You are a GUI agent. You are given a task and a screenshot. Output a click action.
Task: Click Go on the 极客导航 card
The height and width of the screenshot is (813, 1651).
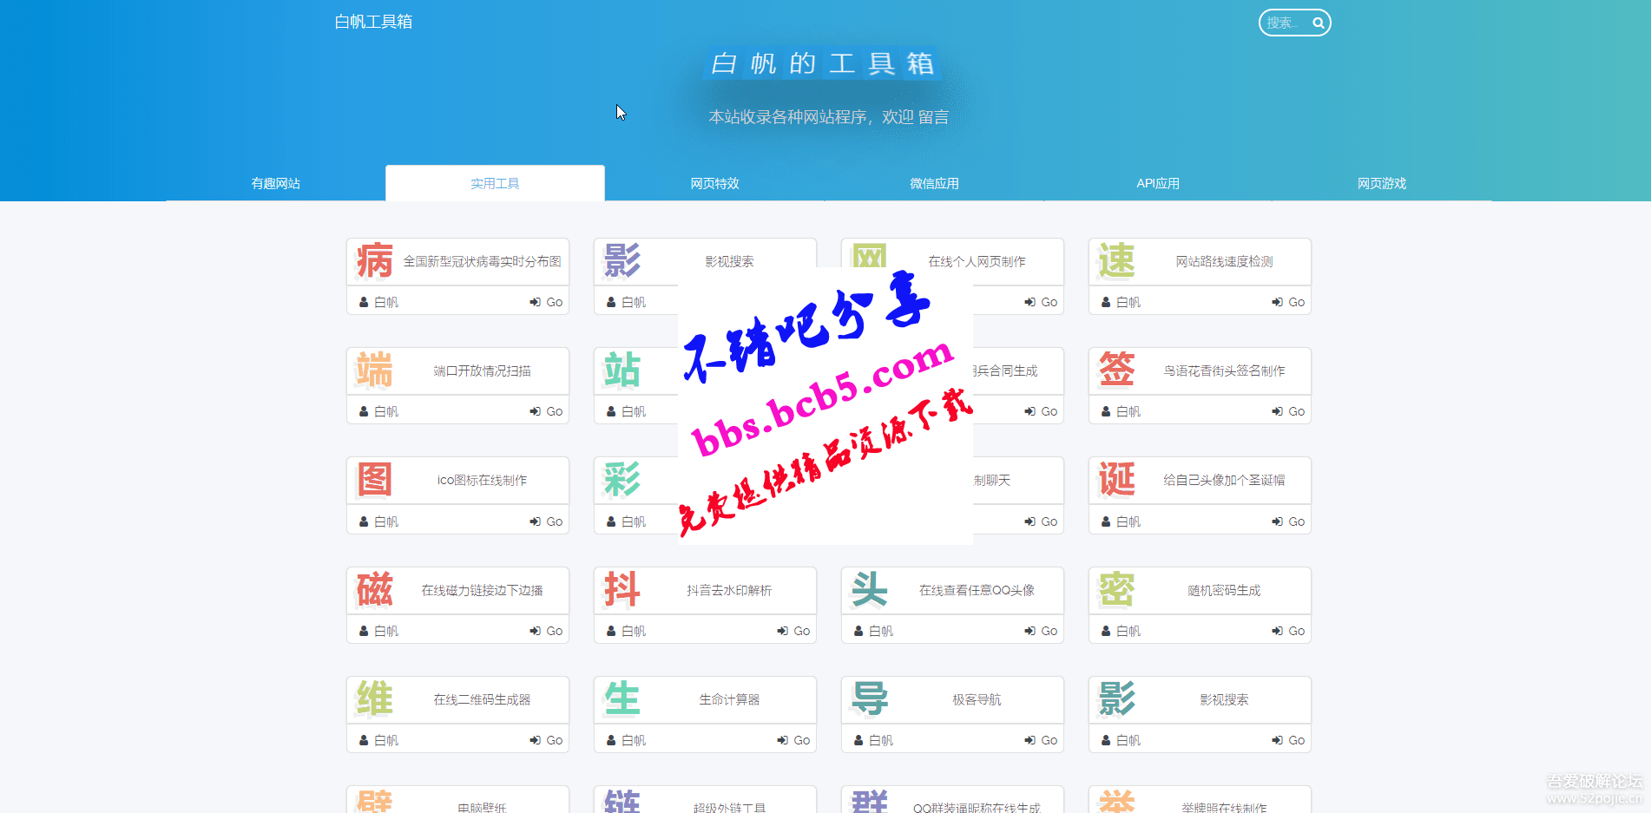[x=1042, y=740]
